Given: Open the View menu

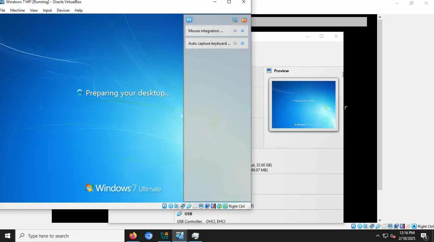Looking at the screenshot, I should (34, 10).
